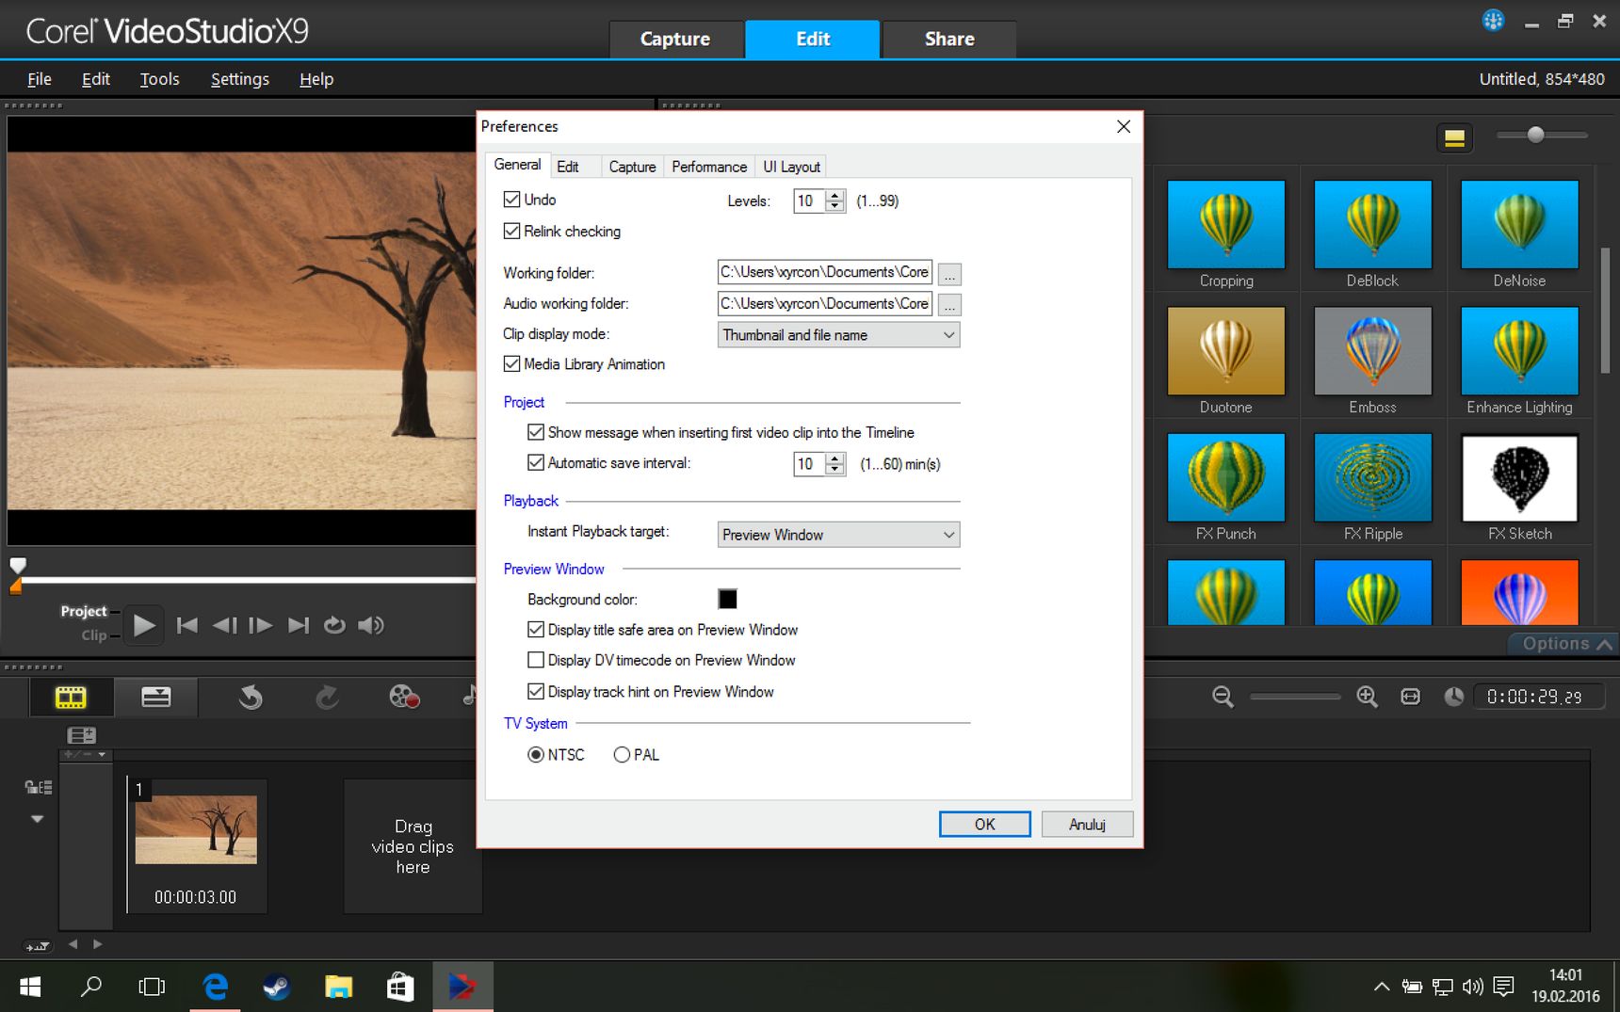This screenshot has height=1012, width=1620.
Task: Adjust the auto save interval spinner
Action: (835, 464)
